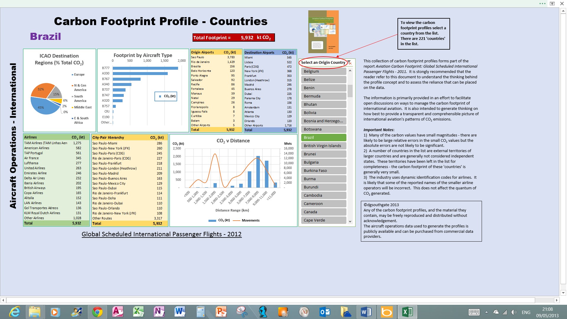This screenshot has height=319, width=567.
Task: Select Canada in the country slicer
Action: [x=323, y=212]
